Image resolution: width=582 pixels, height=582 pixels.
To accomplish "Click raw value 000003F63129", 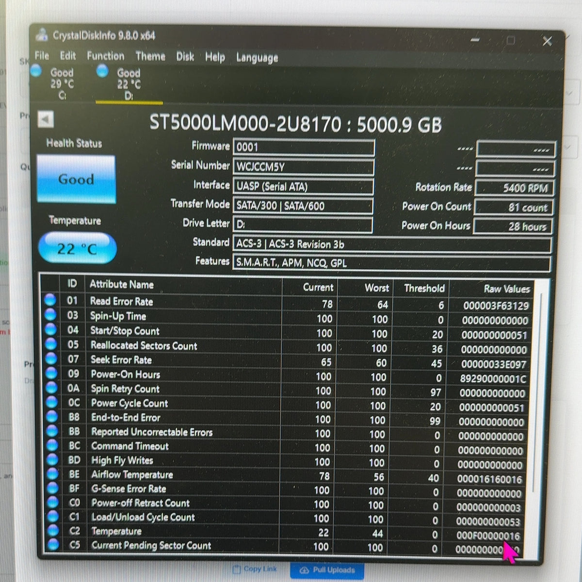I will coord(496,306).
